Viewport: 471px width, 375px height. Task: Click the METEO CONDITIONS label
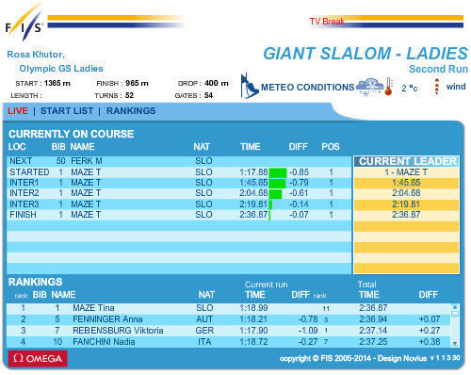point(308,87)
